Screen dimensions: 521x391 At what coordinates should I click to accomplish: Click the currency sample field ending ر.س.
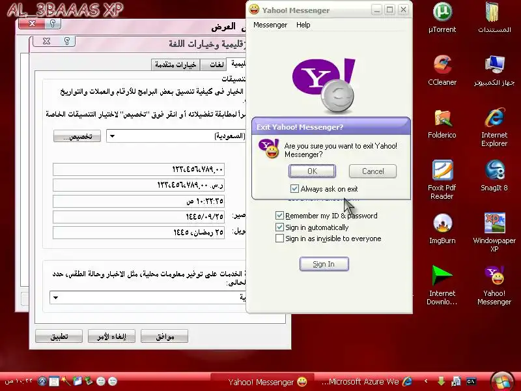pyautogui.click(x=139, y=185)
